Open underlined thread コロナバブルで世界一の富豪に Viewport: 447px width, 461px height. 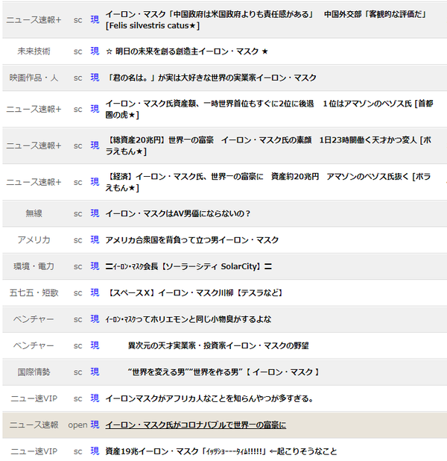tap(196, 425)
